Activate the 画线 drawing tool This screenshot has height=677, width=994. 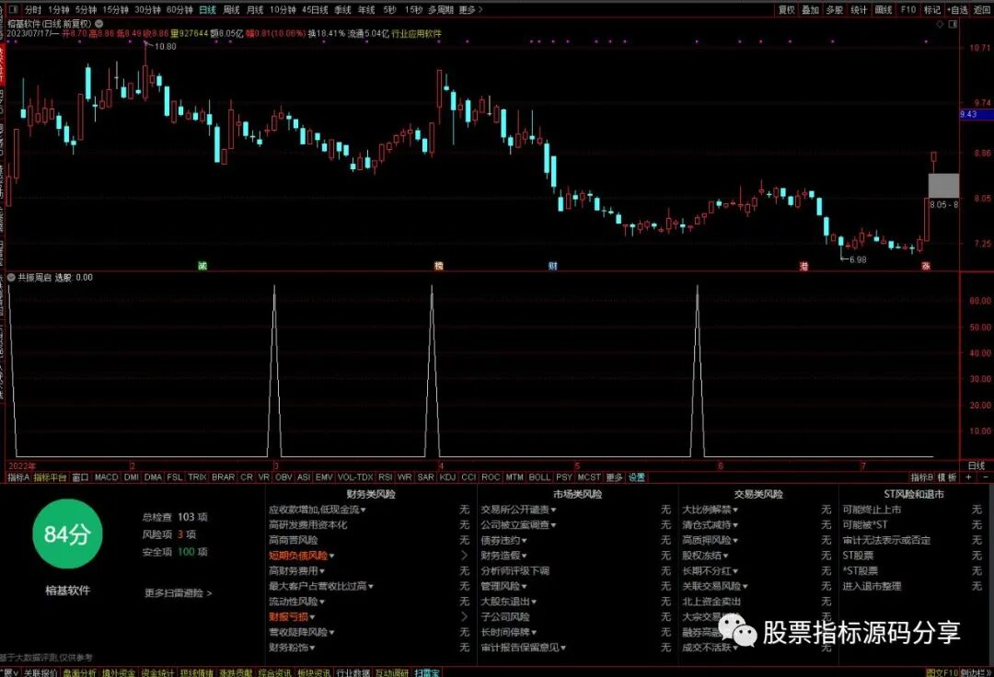[883, 9]
